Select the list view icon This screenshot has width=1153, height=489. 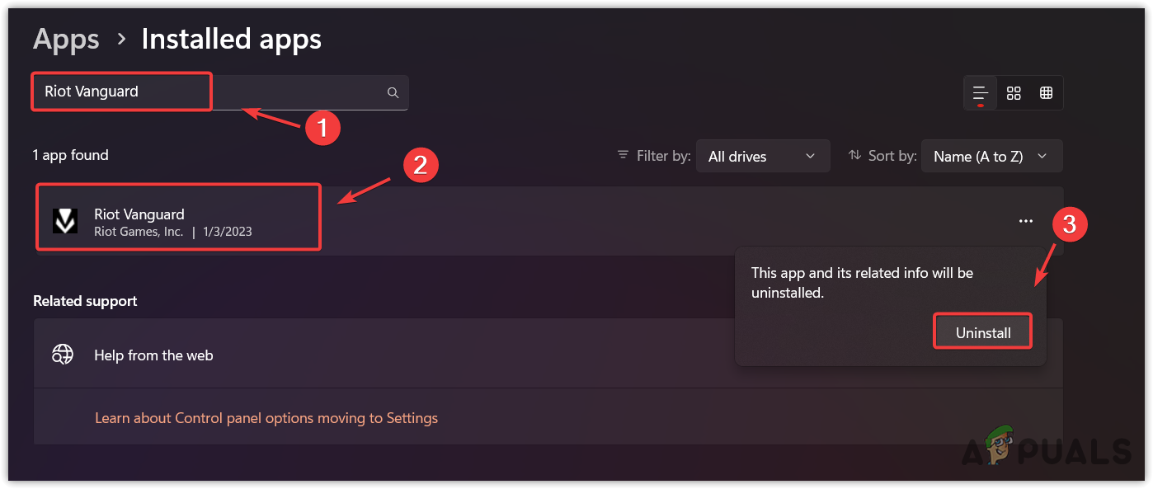(x=980, y=92)
